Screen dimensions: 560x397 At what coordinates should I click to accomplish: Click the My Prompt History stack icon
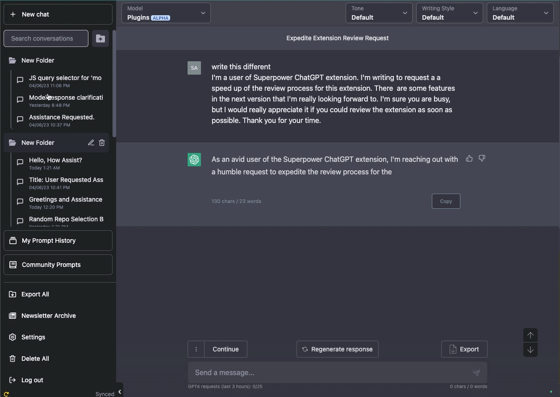(x=13, y=241)
